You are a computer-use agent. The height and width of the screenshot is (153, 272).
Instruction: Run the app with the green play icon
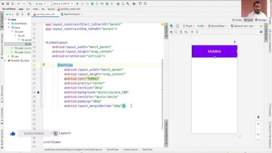coord(77,4)
